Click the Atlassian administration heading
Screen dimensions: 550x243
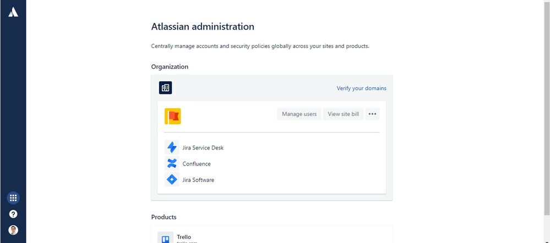coord(203,26)
